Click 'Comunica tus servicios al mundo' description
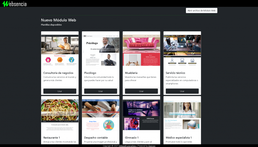 [60, 79]
